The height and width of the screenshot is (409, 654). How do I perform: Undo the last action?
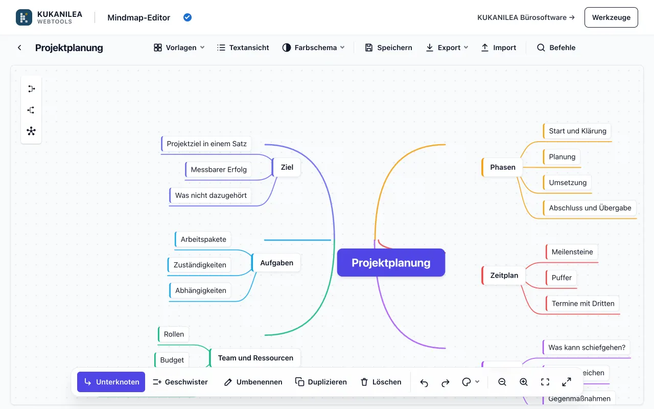point(424,382)
